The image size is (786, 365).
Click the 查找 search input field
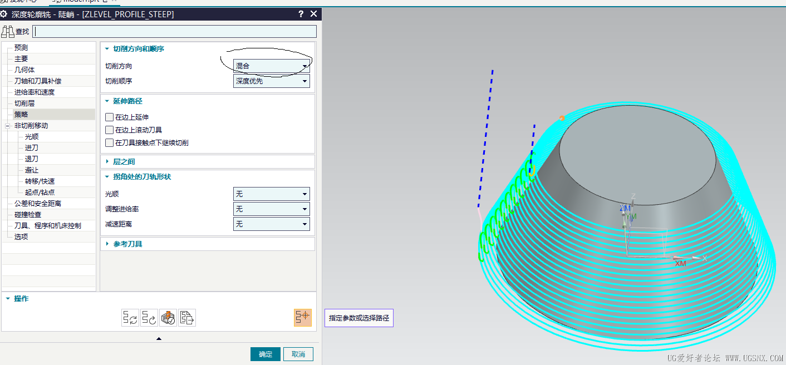(175, 31)
